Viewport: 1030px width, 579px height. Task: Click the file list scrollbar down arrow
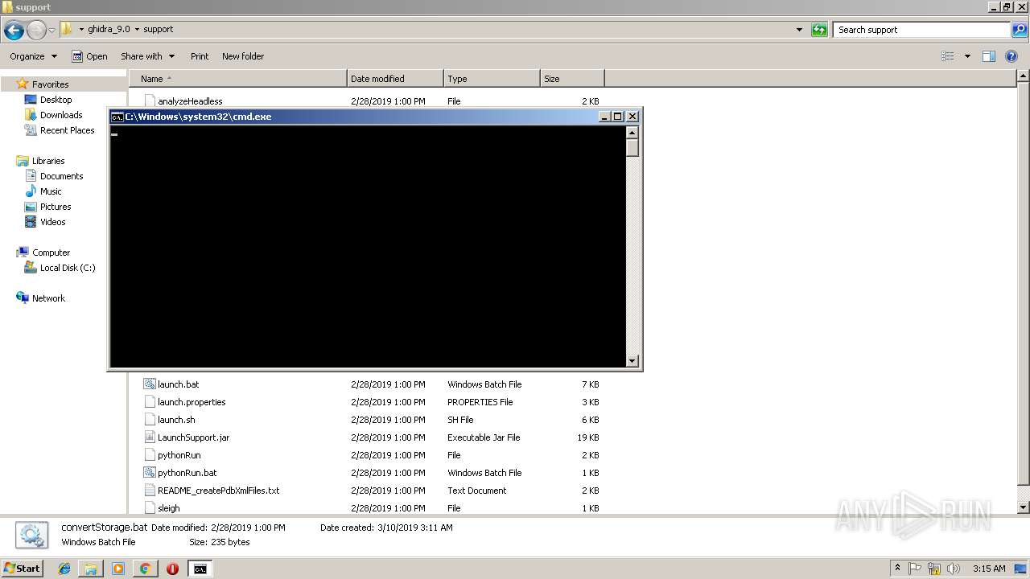pyautogui.click(x=1023, y=507)
